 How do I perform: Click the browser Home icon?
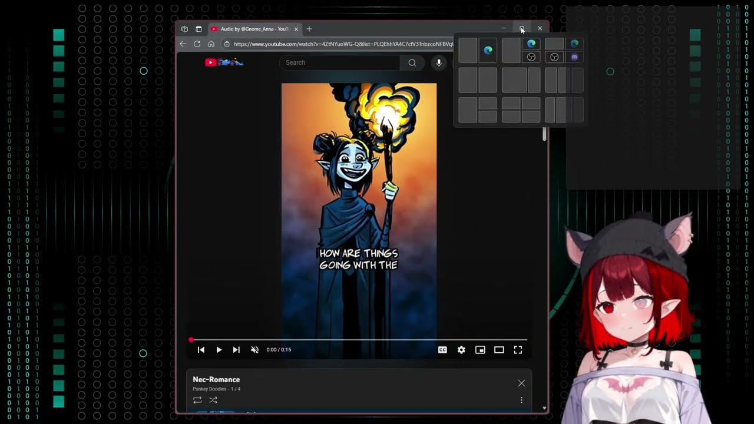(x=211, y=44)
